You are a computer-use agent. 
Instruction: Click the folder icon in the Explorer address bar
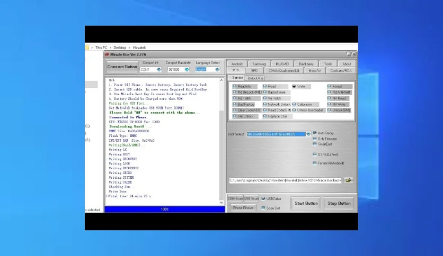coord(87,48)
